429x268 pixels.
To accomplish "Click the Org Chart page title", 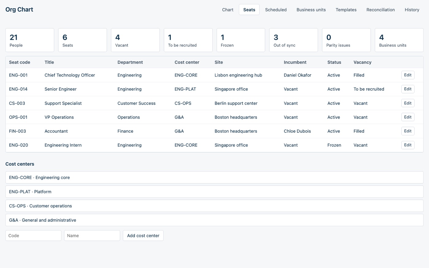I will point(19,9).
